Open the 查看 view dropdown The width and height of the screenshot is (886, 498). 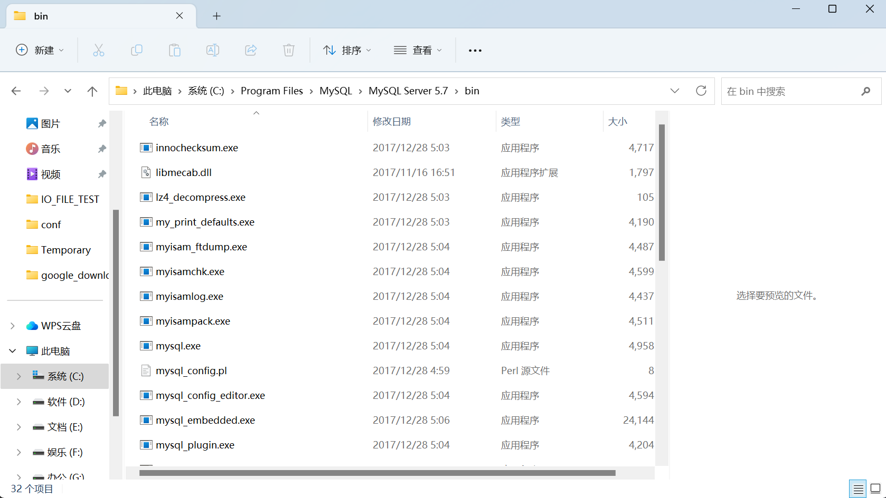[418, 50]
